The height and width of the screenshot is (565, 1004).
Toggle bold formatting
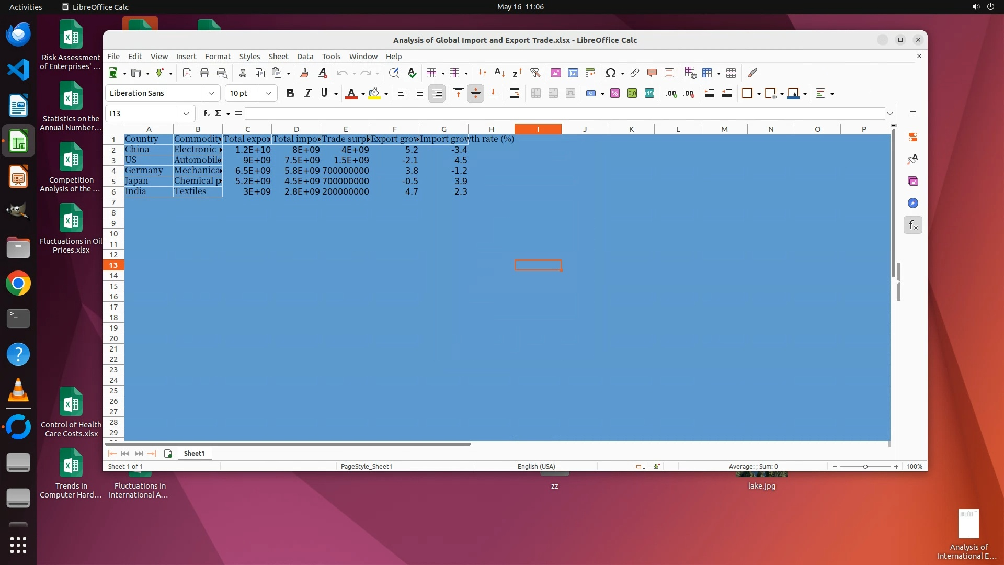point(290,94)
